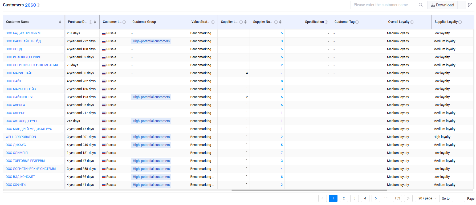Sort by Supplier L... column arrows

click(x=245, y=22)
